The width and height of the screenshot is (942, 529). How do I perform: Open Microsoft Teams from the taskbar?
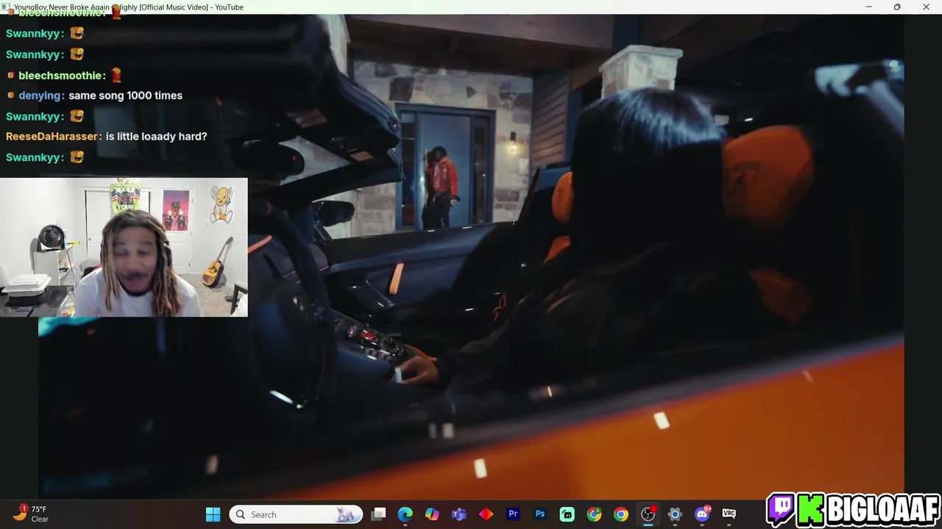(x=459, y=514)
